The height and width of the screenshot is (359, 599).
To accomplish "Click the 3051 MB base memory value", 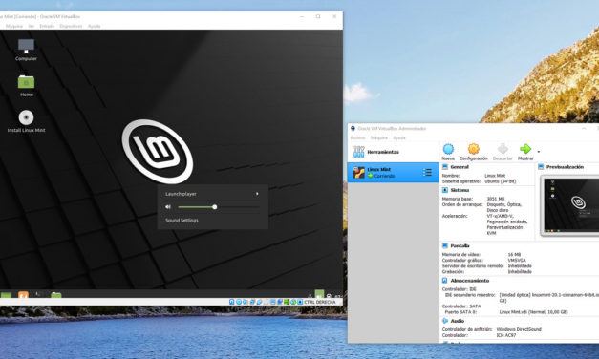I will point(496,199).
